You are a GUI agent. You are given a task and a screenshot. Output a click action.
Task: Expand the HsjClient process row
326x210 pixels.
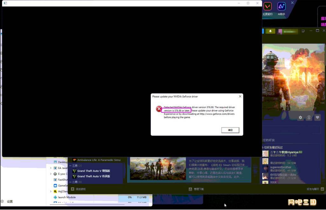click(51, 192)
